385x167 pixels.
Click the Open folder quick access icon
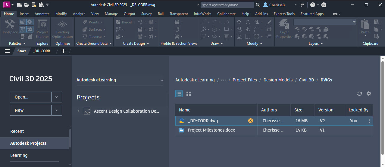[x=27, y=5]
